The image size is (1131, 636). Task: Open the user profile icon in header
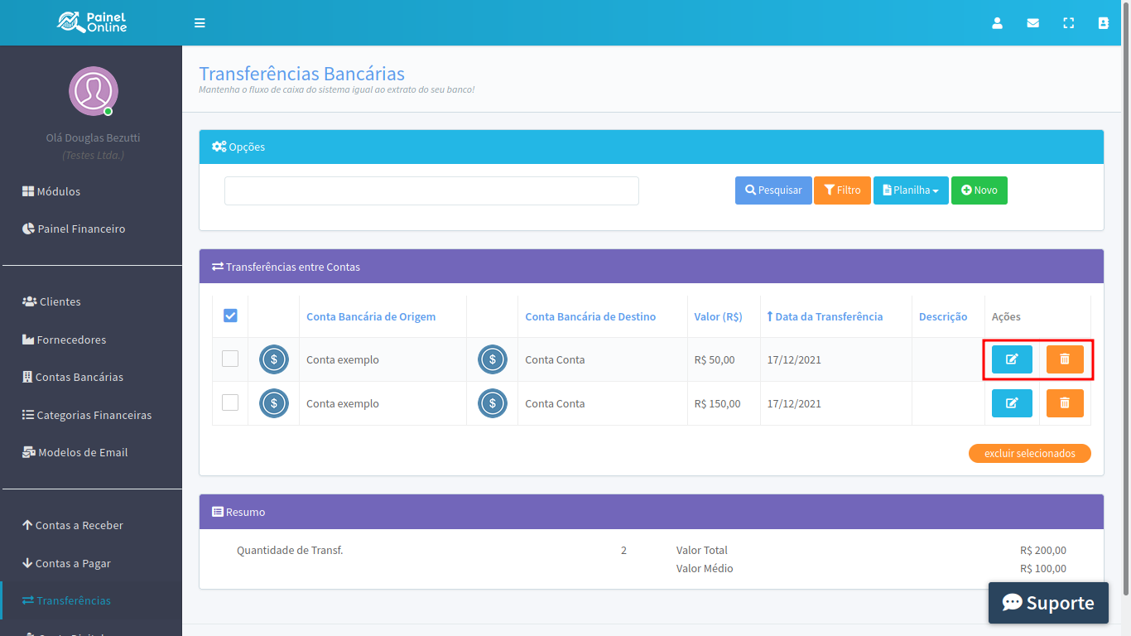point(998,23)
